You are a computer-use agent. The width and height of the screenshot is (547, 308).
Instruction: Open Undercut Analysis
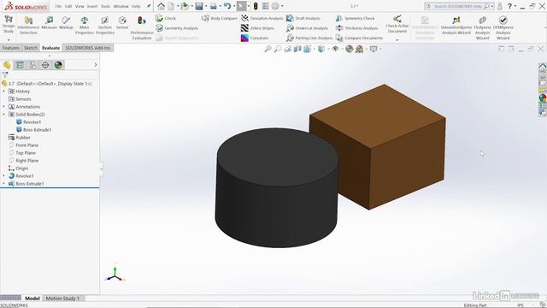[x=307, y=28]
